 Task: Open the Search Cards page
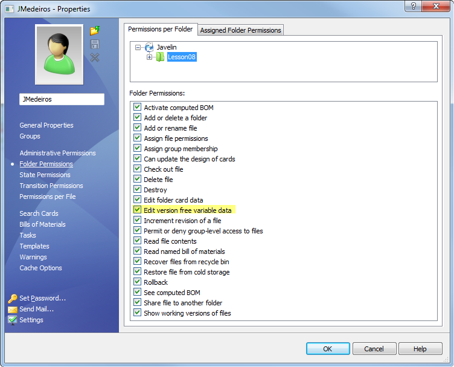tap(39, 213)
